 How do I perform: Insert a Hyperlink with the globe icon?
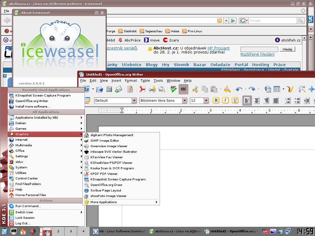point(267,89)
